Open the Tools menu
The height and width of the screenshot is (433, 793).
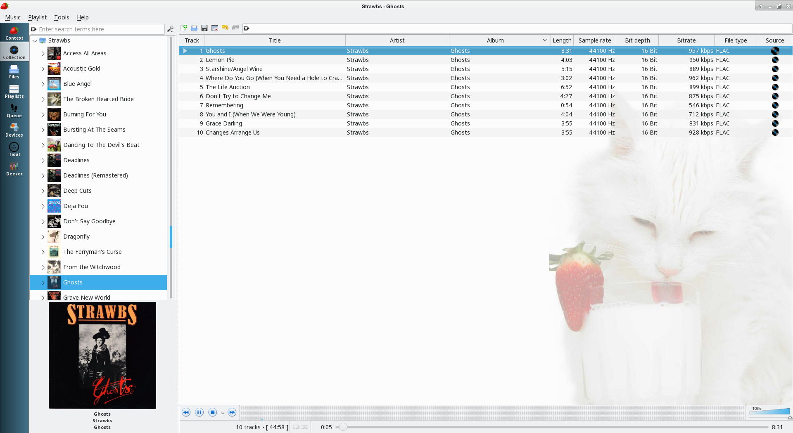pyautogui.click(x=62, y=17)
